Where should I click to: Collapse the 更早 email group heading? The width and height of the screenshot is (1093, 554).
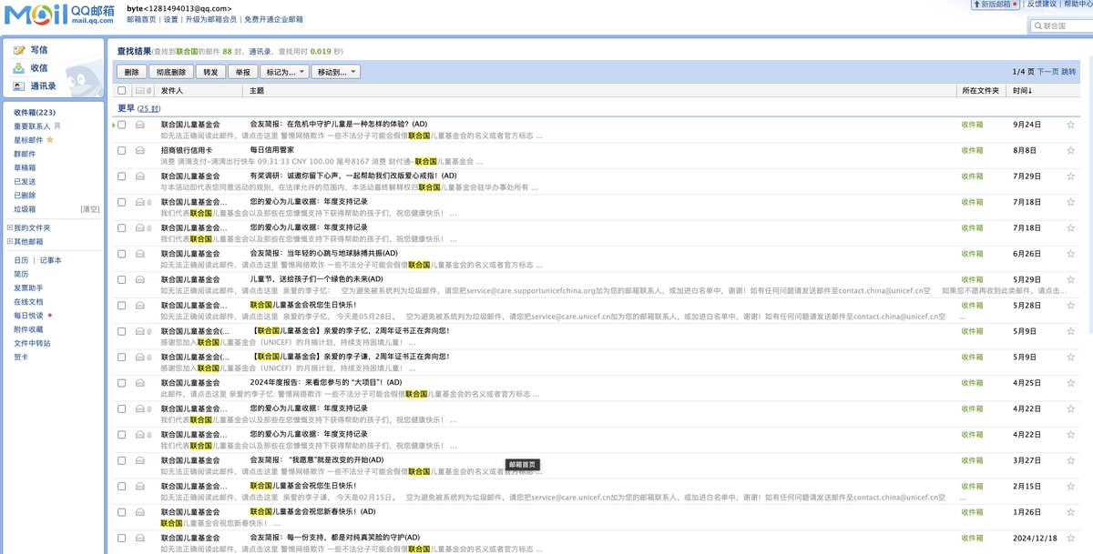point(126,108)
